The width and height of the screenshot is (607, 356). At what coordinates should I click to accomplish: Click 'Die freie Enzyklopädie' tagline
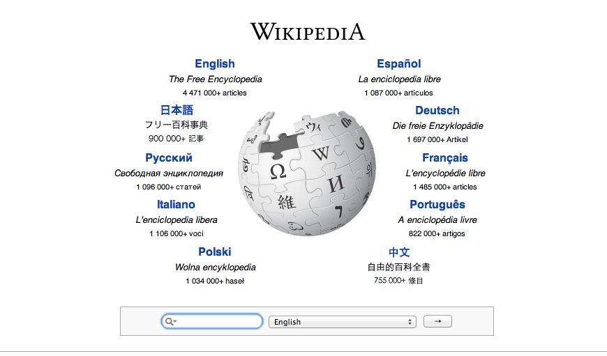click(x=437, y=126)
